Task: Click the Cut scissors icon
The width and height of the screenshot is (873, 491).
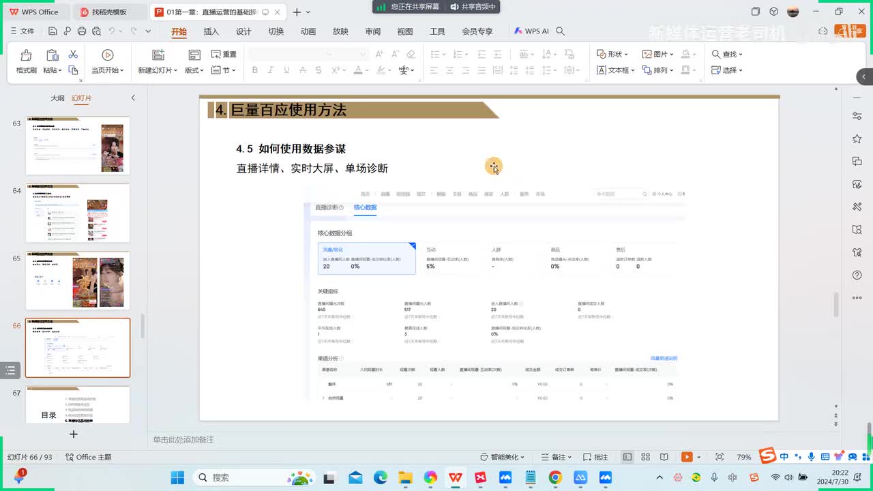Action: click(x=73, y=55)
